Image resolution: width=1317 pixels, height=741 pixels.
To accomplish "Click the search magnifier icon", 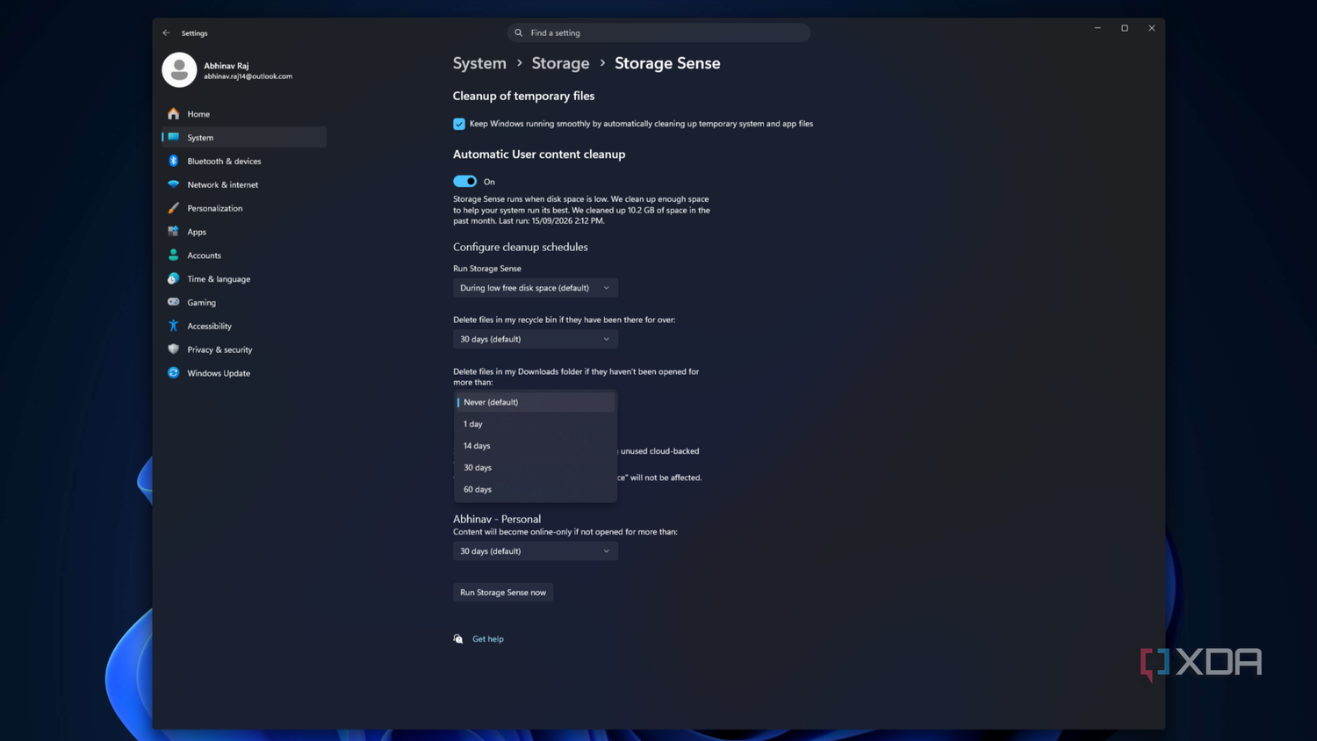I will pyautogui.click(x=519, y=32).
